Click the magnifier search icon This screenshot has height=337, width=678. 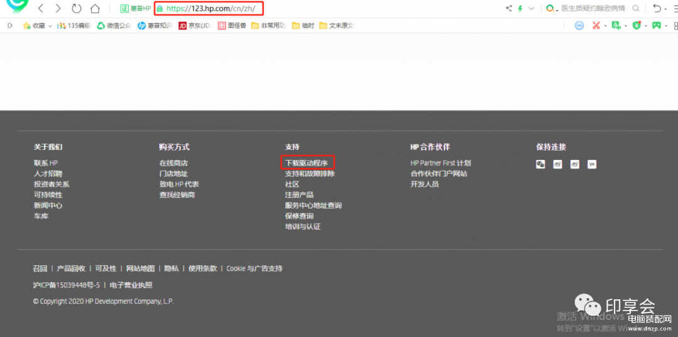635,8
